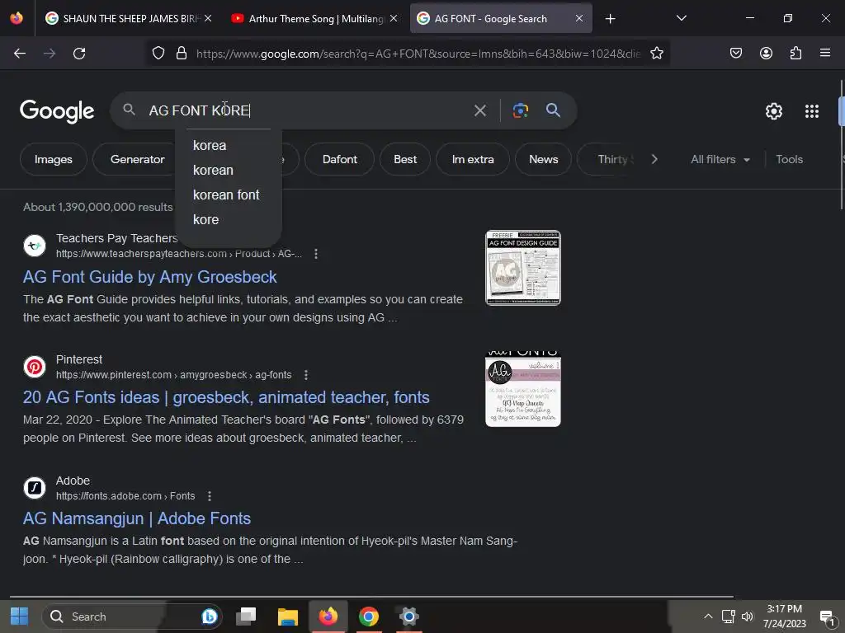
Task: Choose the "korean font" suggestion
Action: 228,195
